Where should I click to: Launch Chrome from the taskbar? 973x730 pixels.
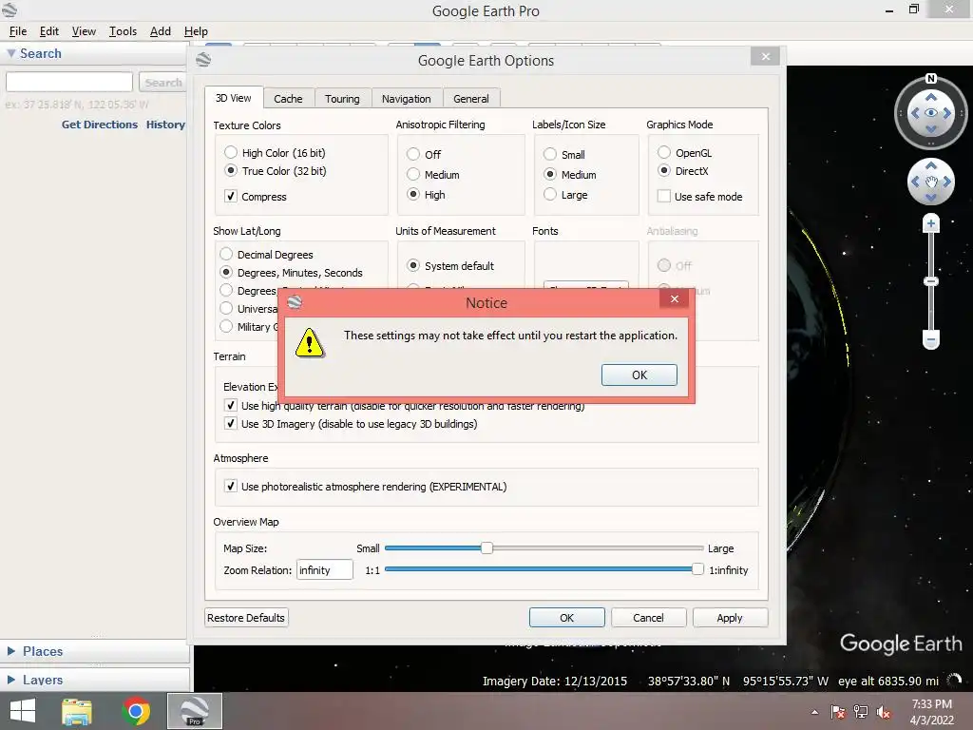(136, 711)
